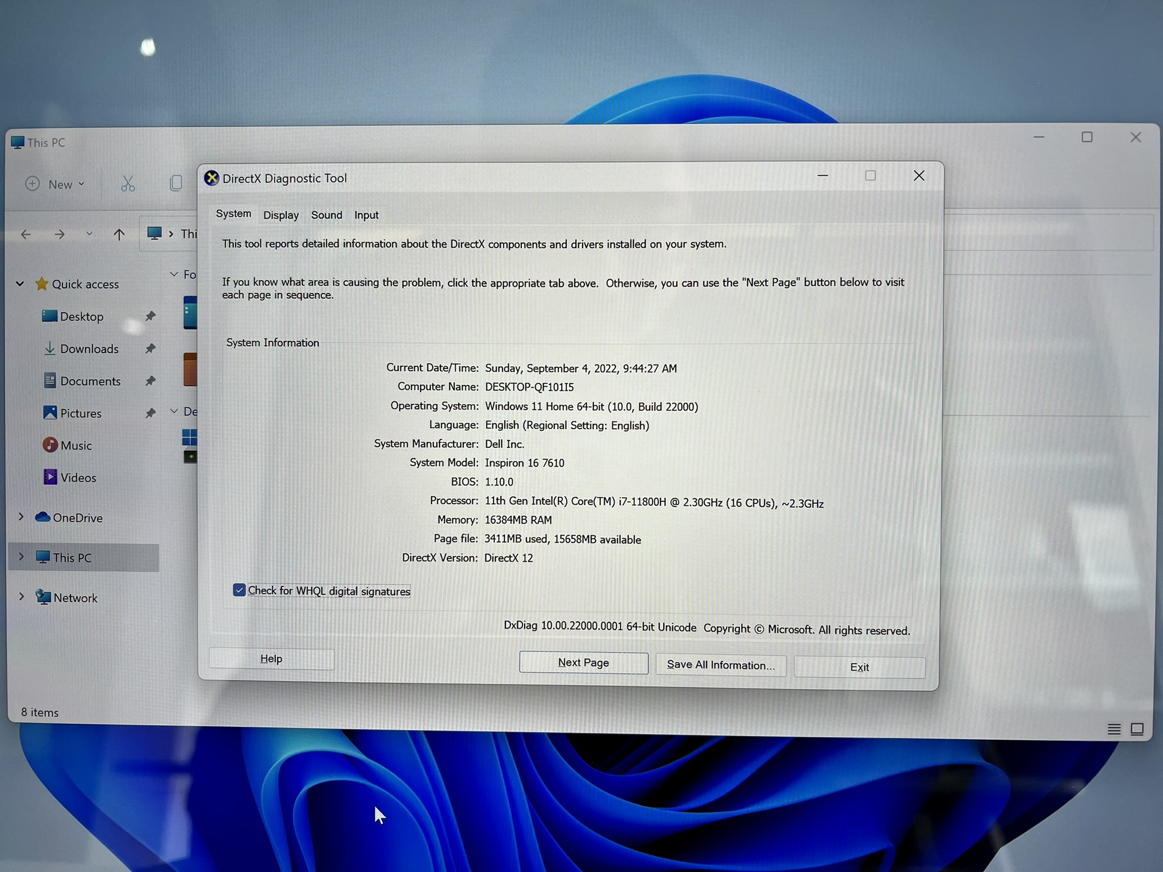Click the Copy icon in Explorer toolbar

(x=176, y=183)
